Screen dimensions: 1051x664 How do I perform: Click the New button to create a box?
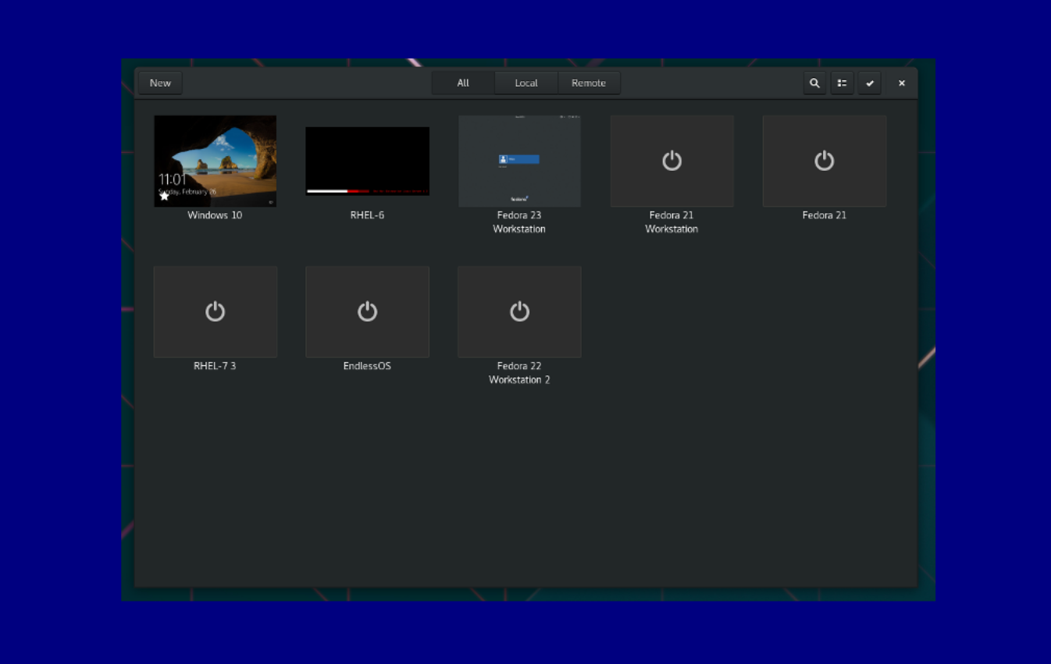pos(160,83)
